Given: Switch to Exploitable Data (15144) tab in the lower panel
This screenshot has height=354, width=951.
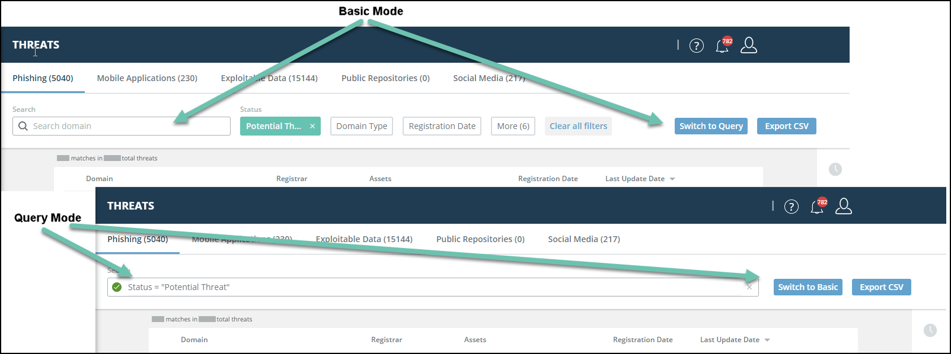Looking at the screenshot, I should tap(364, 239).
